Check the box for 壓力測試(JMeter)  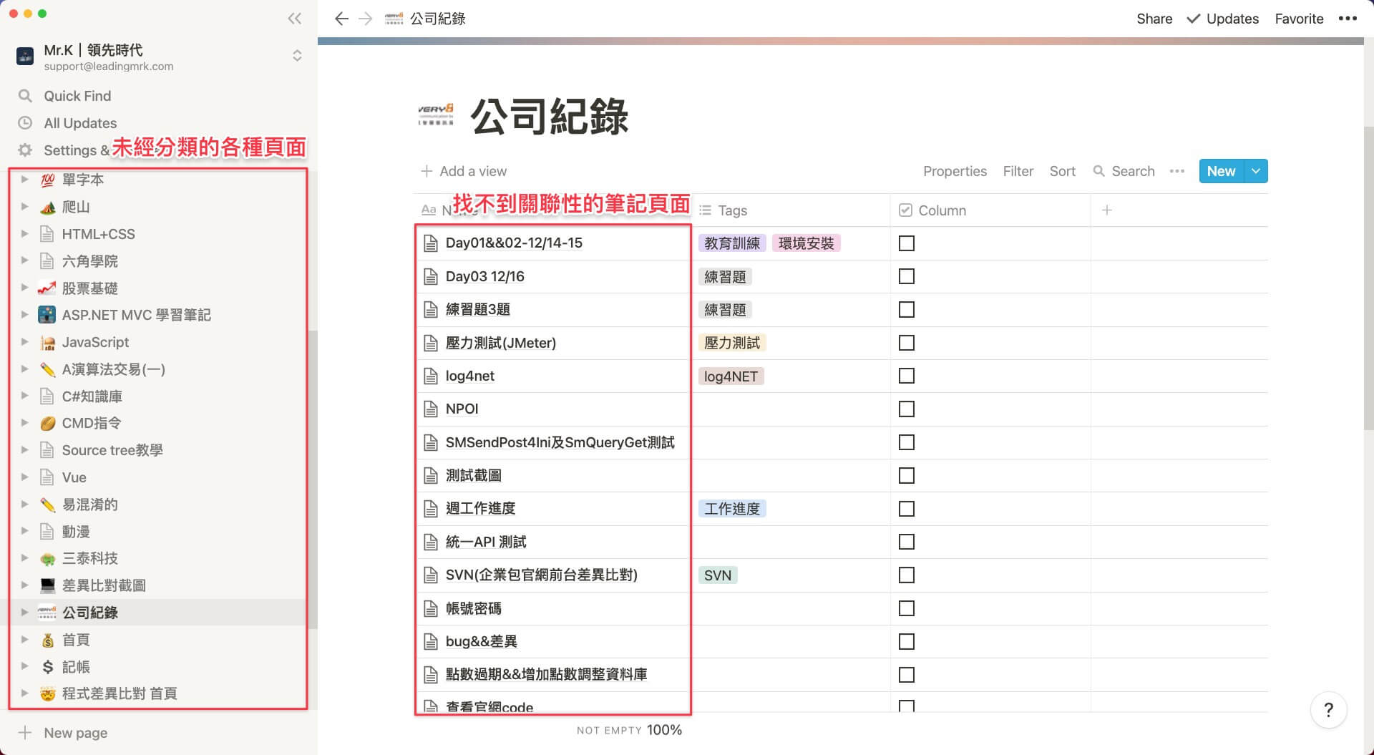click(x=906, y=343)
